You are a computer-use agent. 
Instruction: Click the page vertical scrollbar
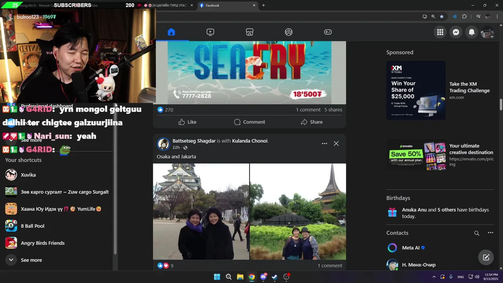(x=501, y=105)
